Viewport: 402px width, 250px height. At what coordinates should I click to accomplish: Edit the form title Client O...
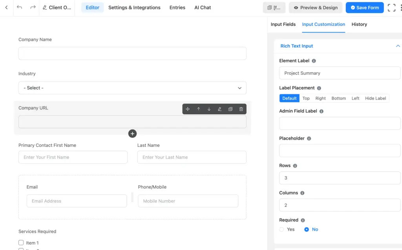click(x=57, y=8)
